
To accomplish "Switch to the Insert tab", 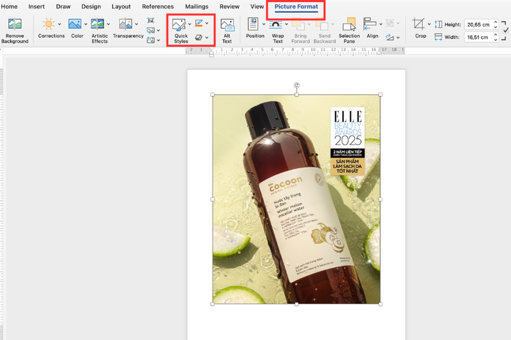I will tap(36, 6).
